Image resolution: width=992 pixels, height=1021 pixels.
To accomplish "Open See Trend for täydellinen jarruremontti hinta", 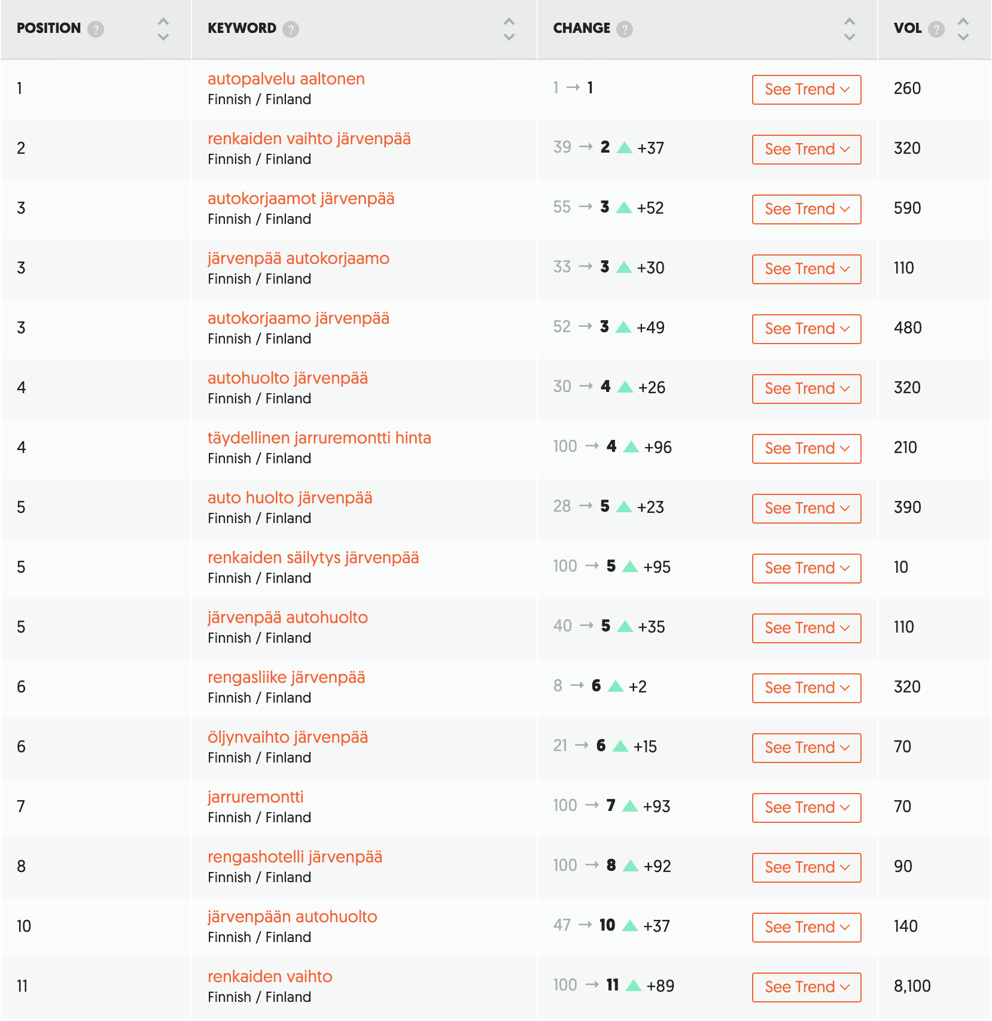I will pyautogui.click(x=806, y=449).
